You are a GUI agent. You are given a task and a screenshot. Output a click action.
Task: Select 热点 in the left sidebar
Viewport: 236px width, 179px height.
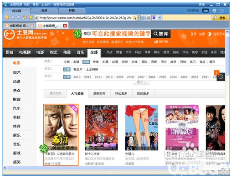[17, 91]
